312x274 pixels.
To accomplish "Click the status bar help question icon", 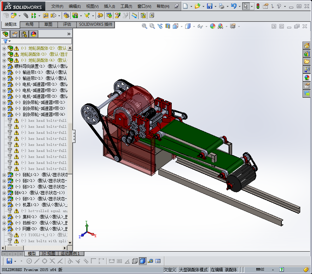I will coord(281,269).
